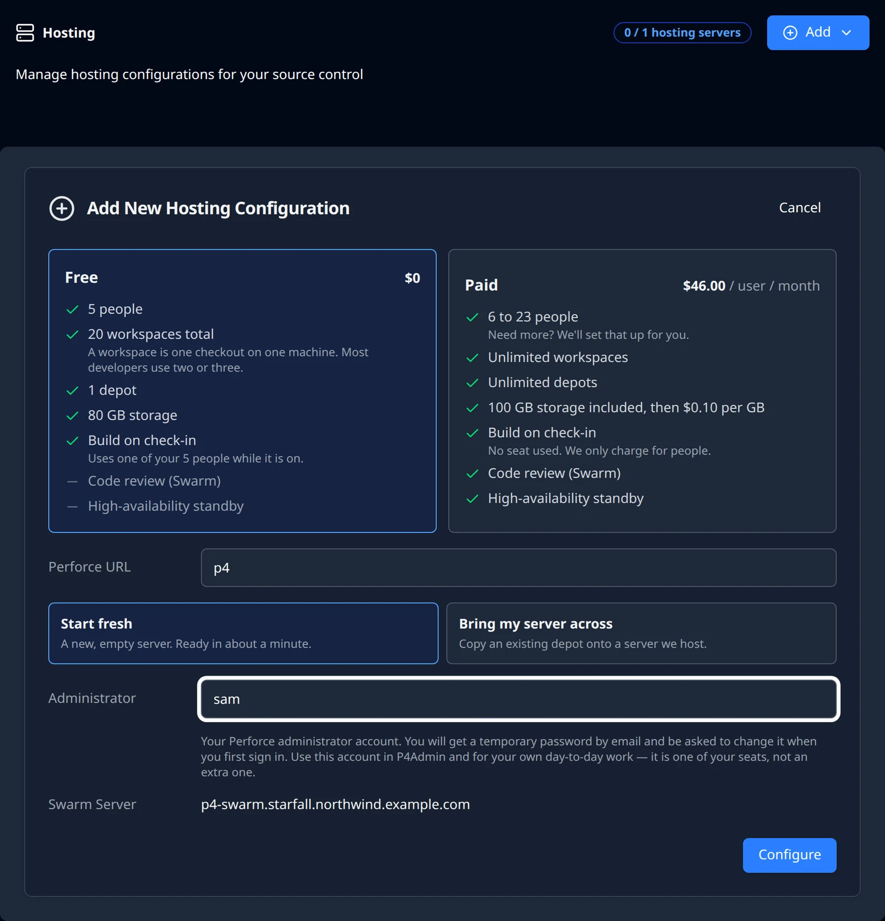885x921 pixels.
Task: Click the Perforce URL label
Action: pyautogui.click(x=90, y=567)
